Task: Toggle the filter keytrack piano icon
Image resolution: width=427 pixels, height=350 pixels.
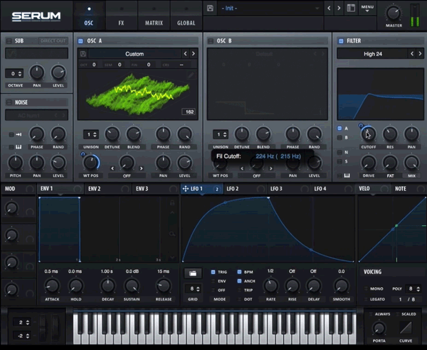Action: tap(347, 176)
